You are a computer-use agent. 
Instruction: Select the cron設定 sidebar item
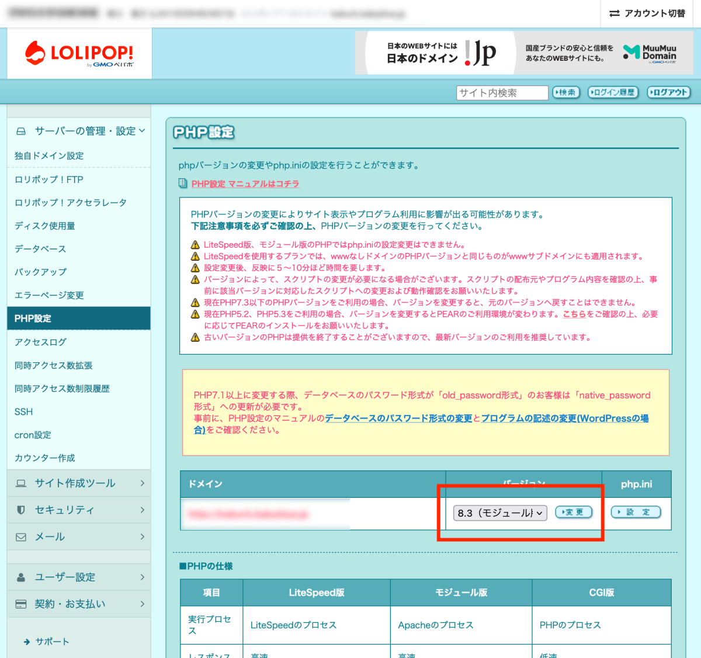(x=33, y=435)
